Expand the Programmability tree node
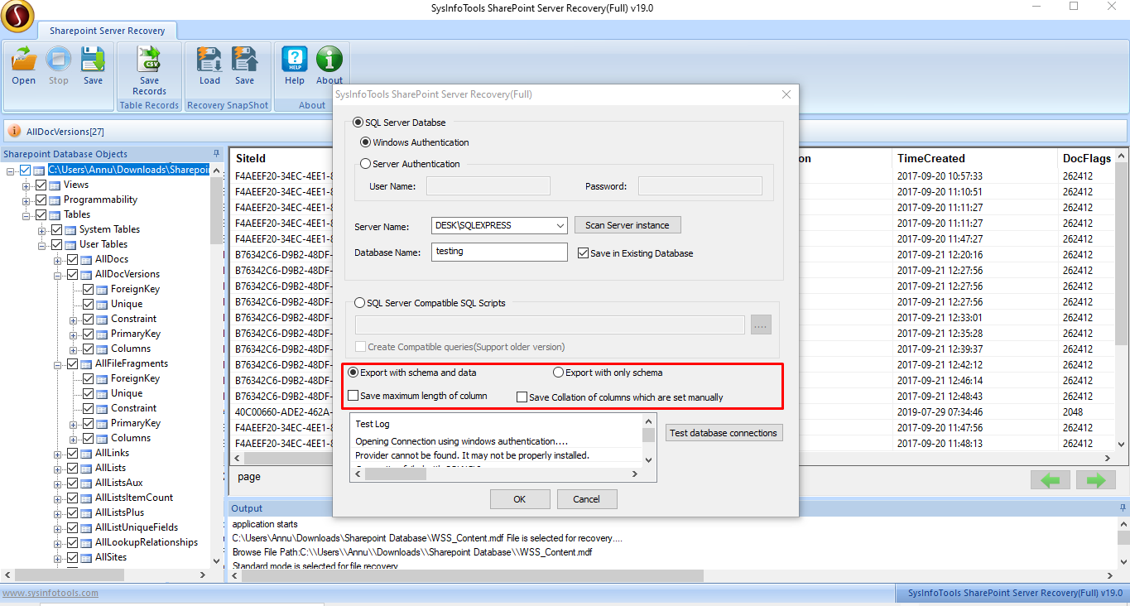This screenshot has height=606, width=1130. (x=26, y=200)
